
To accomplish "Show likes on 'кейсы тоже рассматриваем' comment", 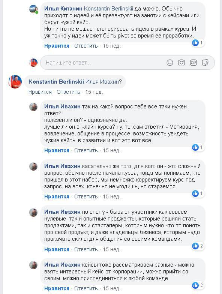I will (198, 285).
